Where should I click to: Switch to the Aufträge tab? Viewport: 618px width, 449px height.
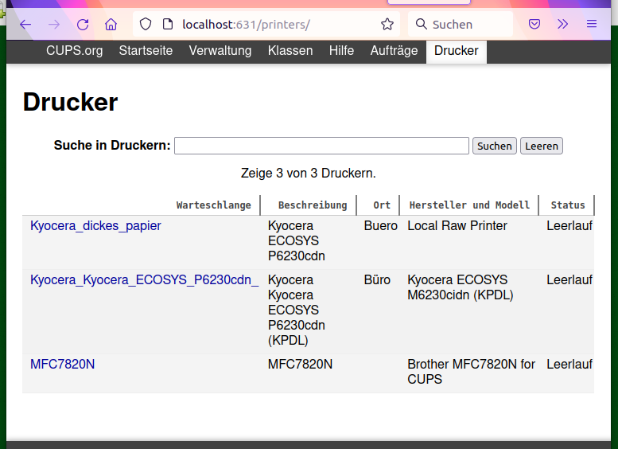click(x=394, y=50)
